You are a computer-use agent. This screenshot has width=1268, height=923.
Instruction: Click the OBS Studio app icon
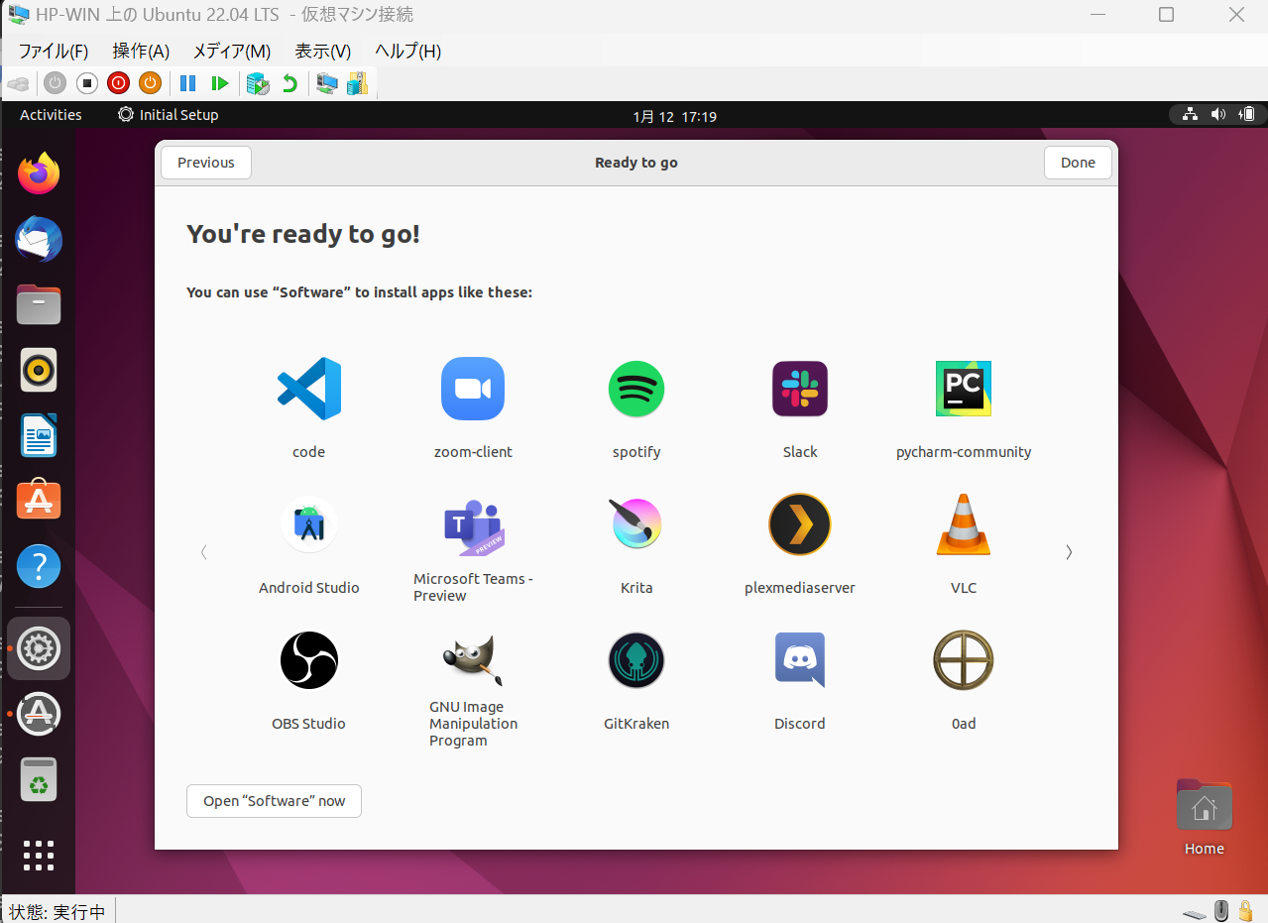point(309,660)
